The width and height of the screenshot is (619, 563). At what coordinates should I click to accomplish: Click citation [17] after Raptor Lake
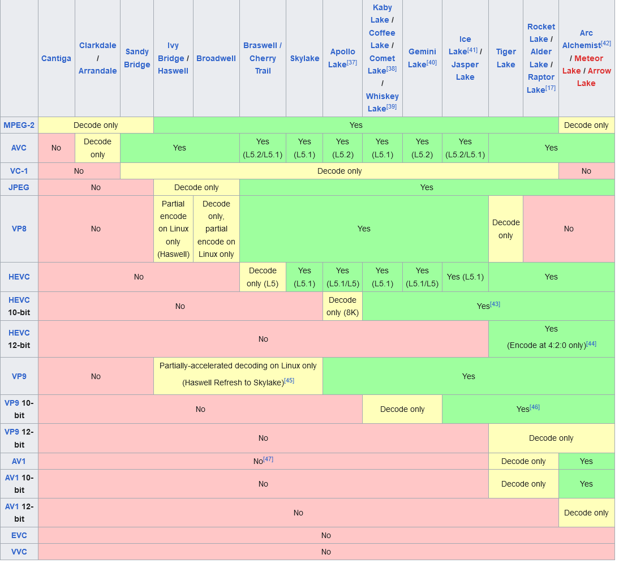click(x=551, y=88)
